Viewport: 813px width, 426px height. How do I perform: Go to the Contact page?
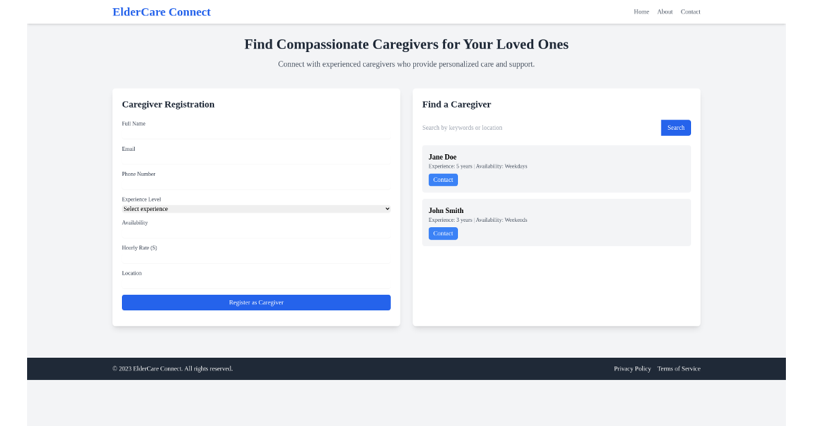pyautogui.click(x=690, y=11)
